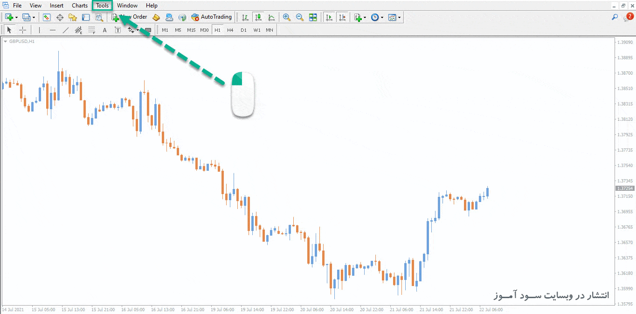This screenshot has width=636, height=314.
Task: Toggle the AutoTrading button
Action: [x=211, y=17]
